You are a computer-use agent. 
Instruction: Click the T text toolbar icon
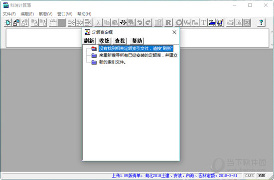point(203,23)
